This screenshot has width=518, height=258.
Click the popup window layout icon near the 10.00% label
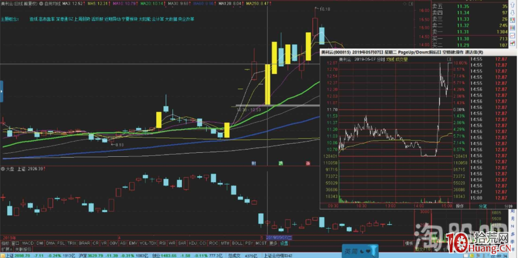pos(449,59)
